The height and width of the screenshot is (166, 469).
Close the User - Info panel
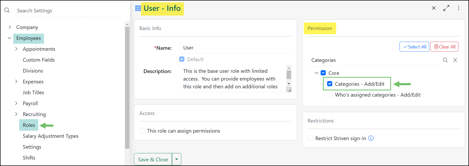[434, 8]
